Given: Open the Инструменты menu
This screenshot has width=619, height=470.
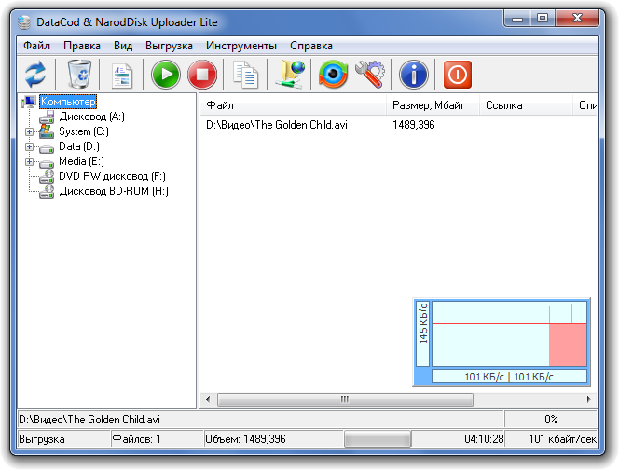Looking at the screenshot, I should [x=241, y=46].
